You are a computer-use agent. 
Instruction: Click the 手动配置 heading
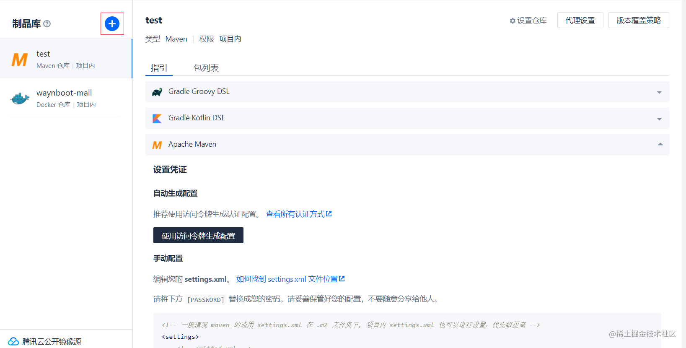pyautogui.click(x=168, y=258)
